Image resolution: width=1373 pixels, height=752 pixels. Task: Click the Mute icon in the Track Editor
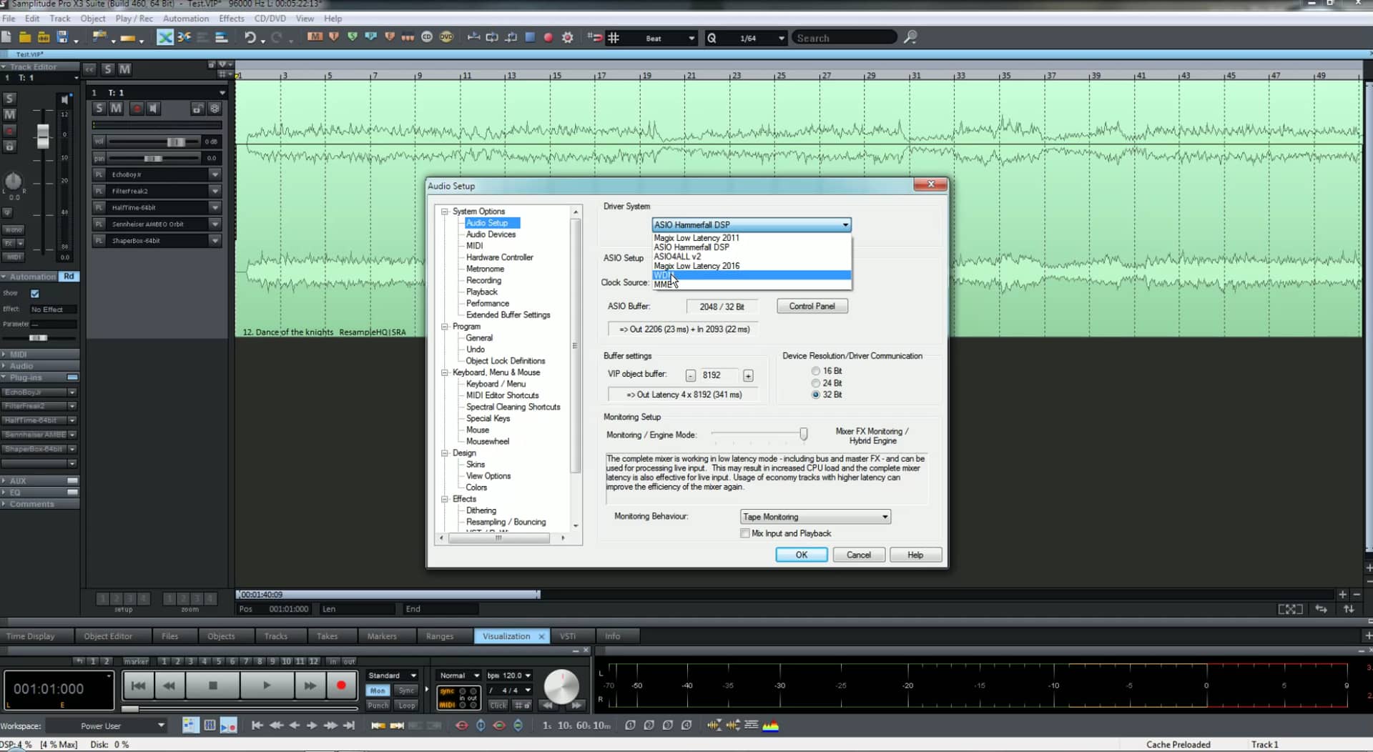coord(10,114)
